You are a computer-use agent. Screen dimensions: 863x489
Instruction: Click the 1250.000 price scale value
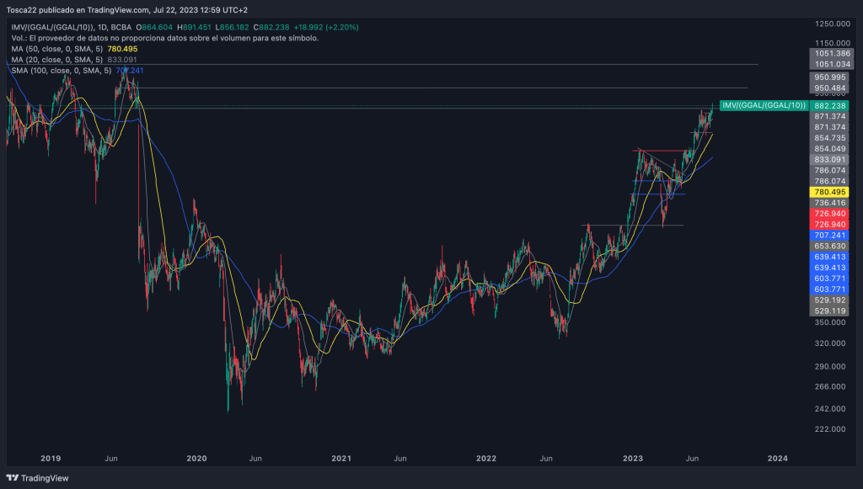point(829,23)
